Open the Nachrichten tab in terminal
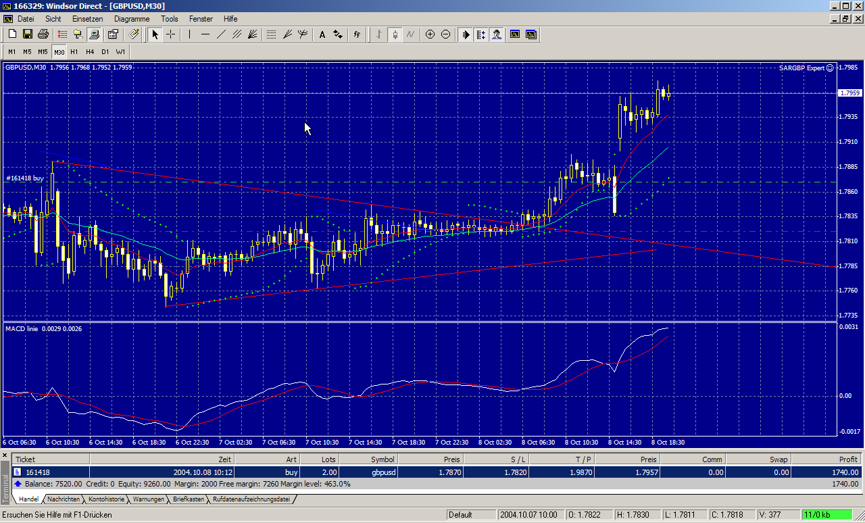 [64, 499]
